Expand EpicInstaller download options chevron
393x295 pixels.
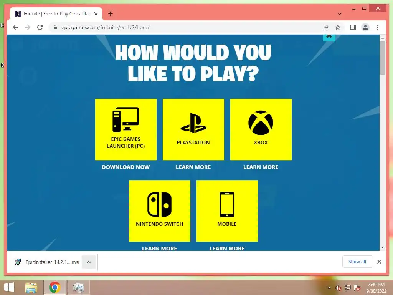point(89,262)
